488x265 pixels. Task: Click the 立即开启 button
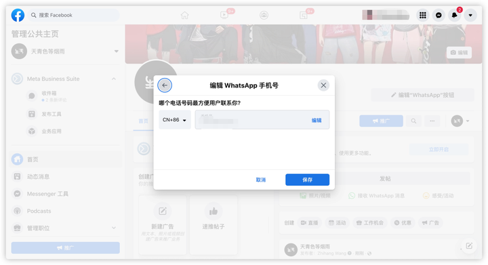click(439, 149)
